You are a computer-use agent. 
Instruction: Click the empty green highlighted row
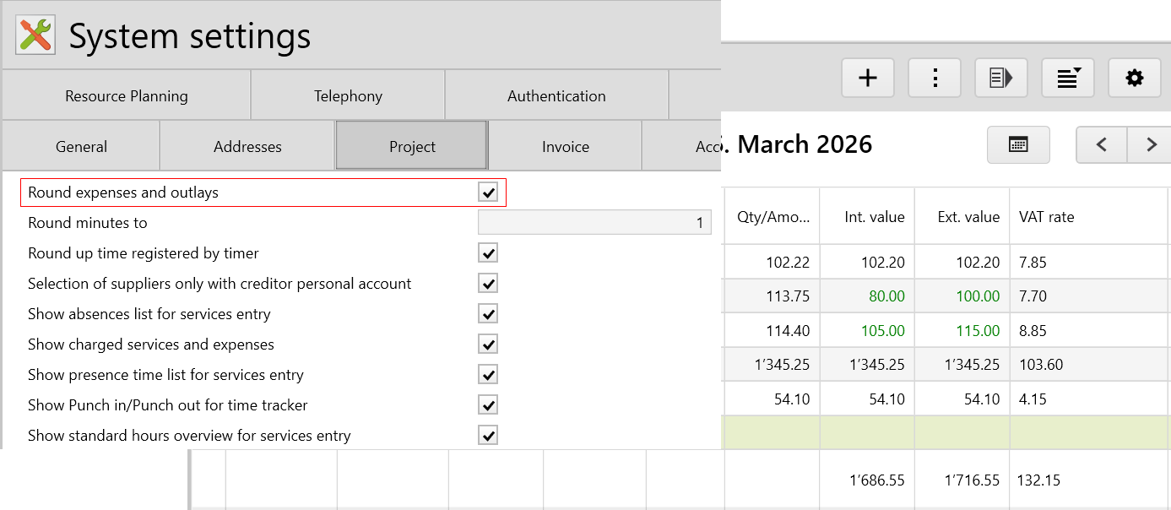(x=946, y=432)
